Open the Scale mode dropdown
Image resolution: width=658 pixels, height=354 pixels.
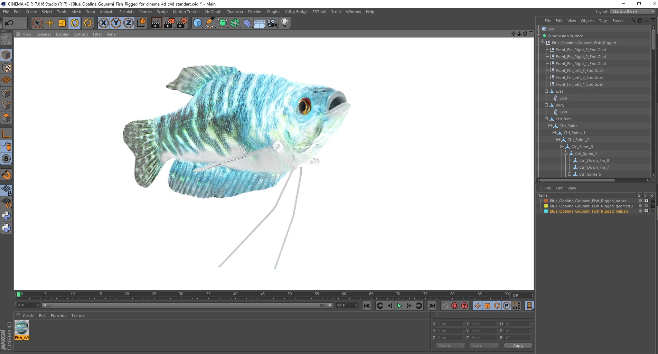coord(484,345)
